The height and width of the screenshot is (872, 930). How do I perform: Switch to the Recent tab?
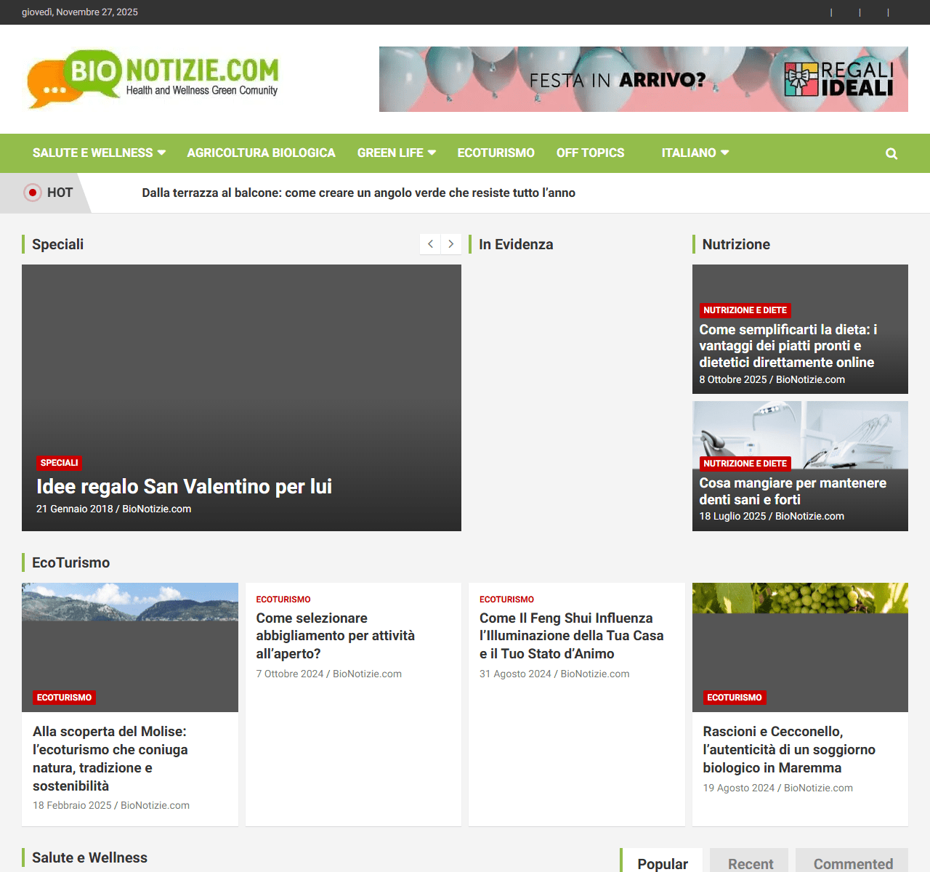tap(750, 863)
